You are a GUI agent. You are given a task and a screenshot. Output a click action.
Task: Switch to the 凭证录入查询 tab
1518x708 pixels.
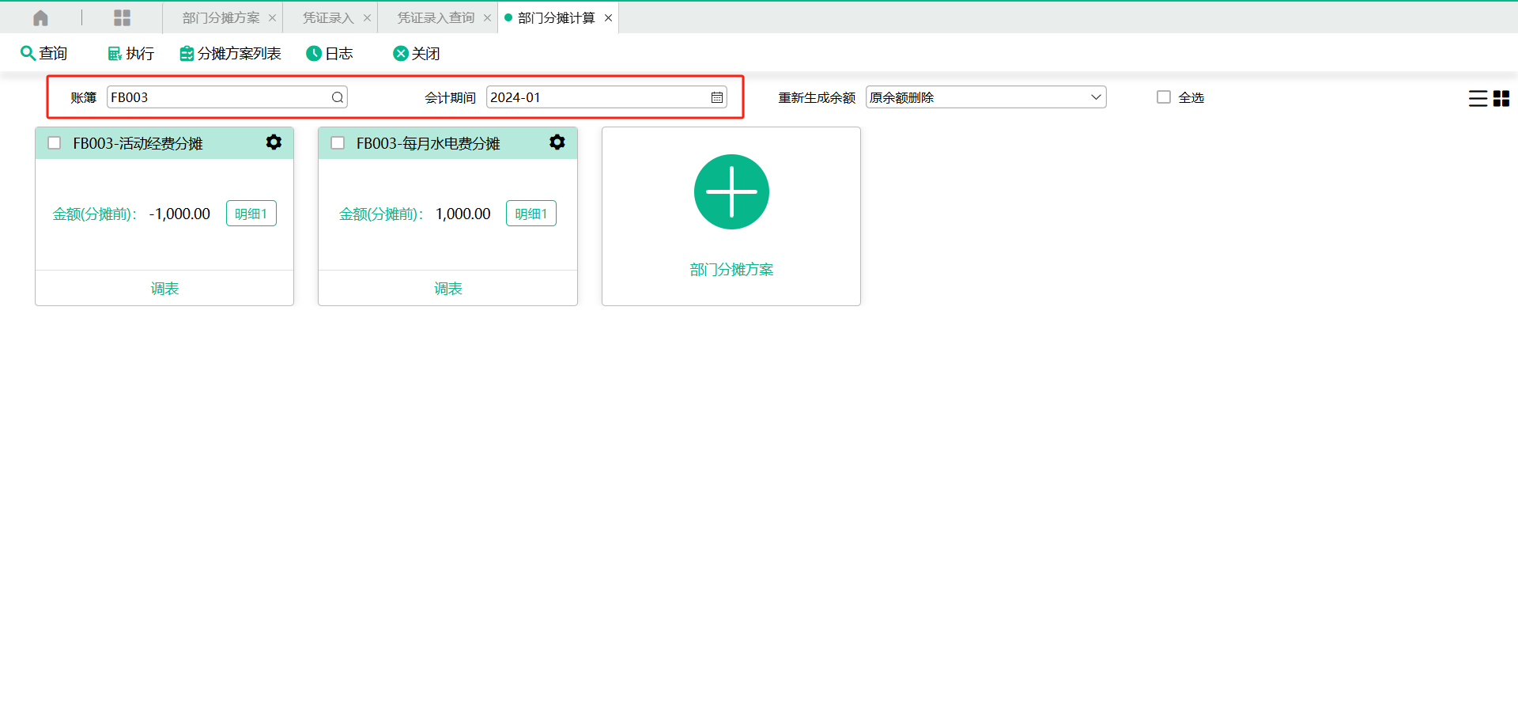[x=436, y=17]
